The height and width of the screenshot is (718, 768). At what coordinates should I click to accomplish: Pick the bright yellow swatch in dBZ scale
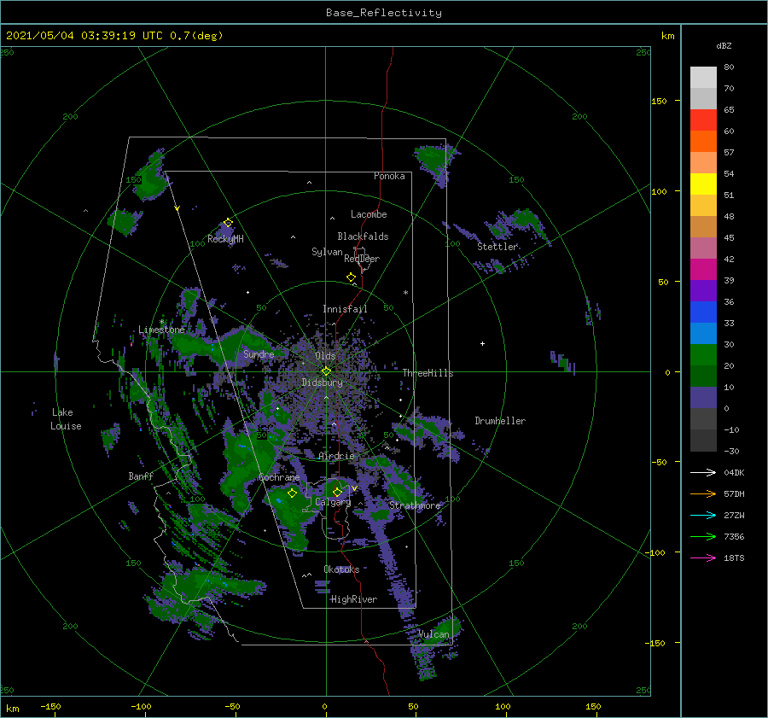pyautogui.click(x=703, y=184)
